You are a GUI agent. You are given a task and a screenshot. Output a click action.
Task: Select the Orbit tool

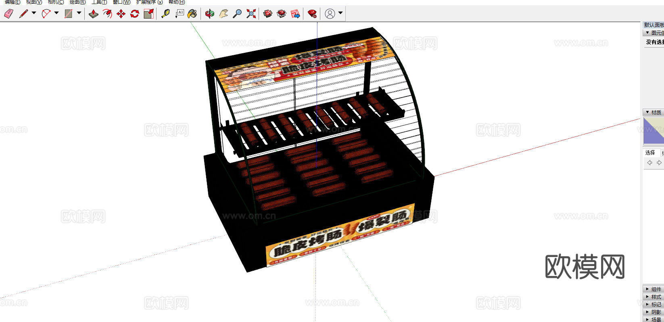[x=210, y=14]
